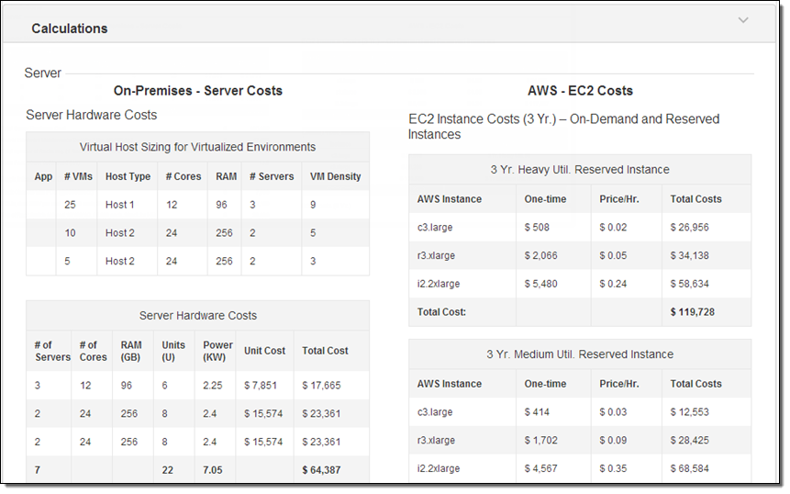Click the Units (U) column header
The height and width of the screenshot is (494, 790).
pos(173,351)
